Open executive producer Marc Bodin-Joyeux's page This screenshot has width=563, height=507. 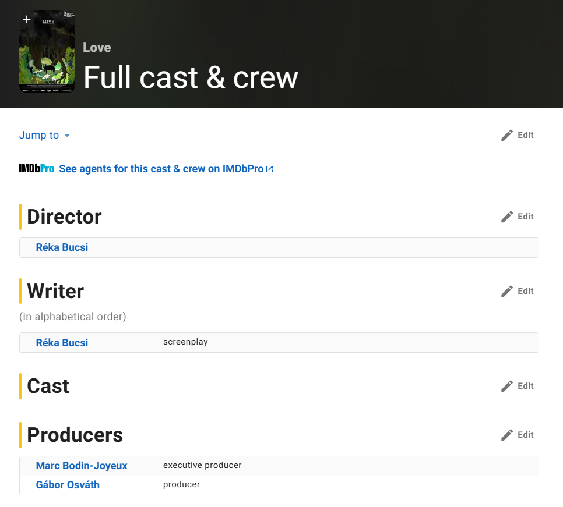coord(82,466)
